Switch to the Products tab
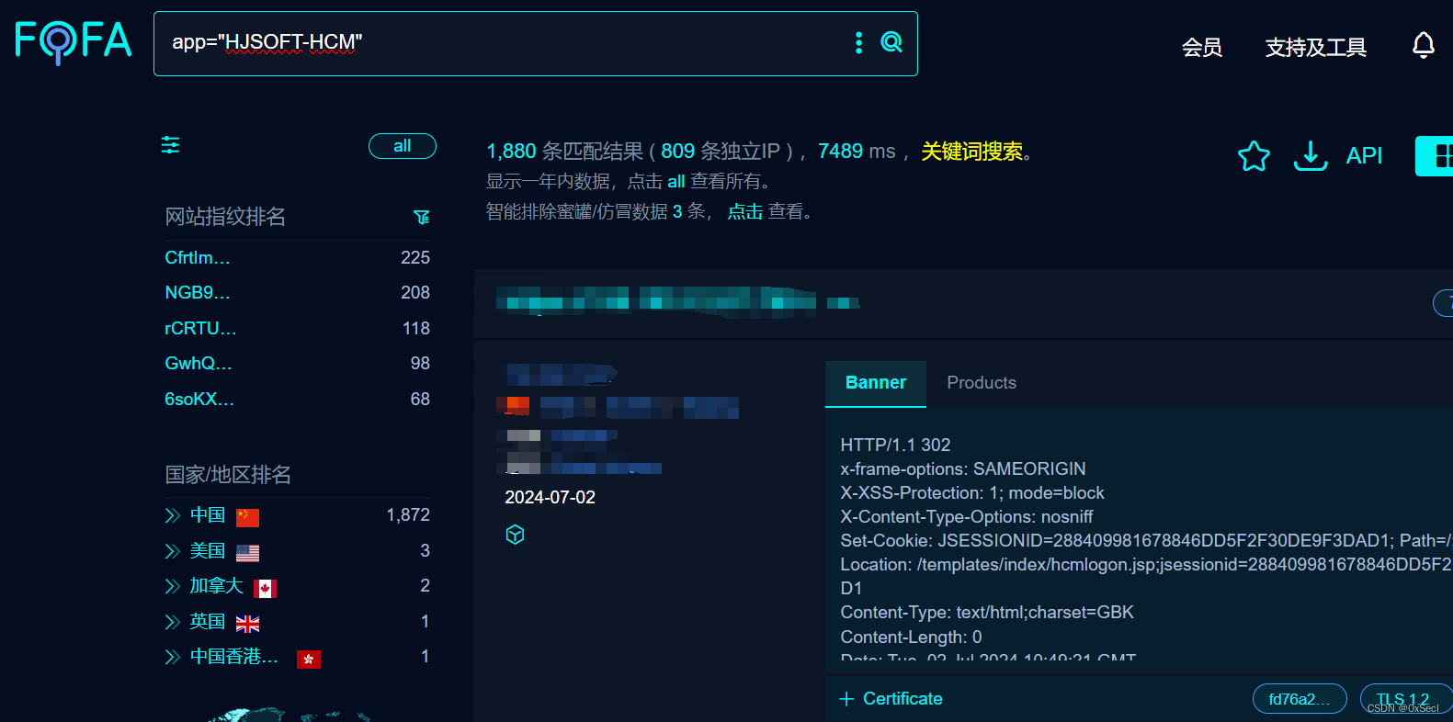Viewport: 1453px width, 722px height. (x=982, y=383)
